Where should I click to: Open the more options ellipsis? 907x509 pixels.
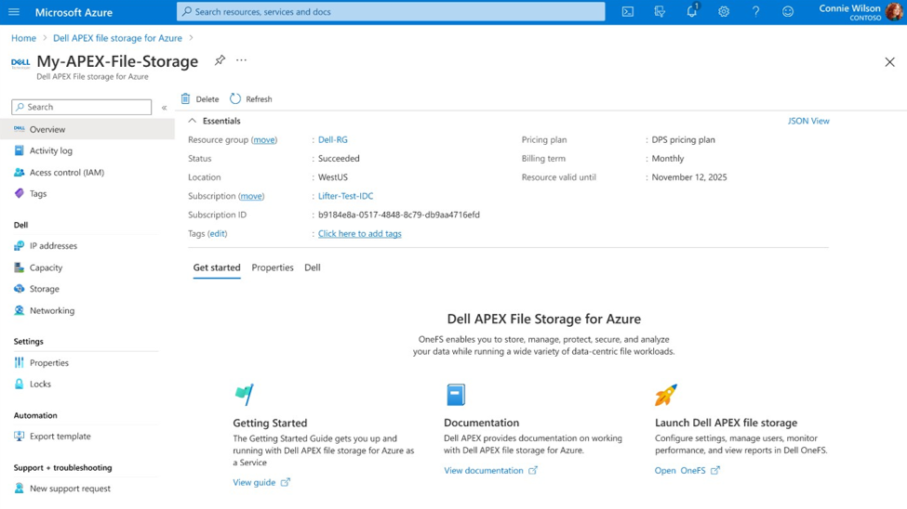[x=241, y=60]
